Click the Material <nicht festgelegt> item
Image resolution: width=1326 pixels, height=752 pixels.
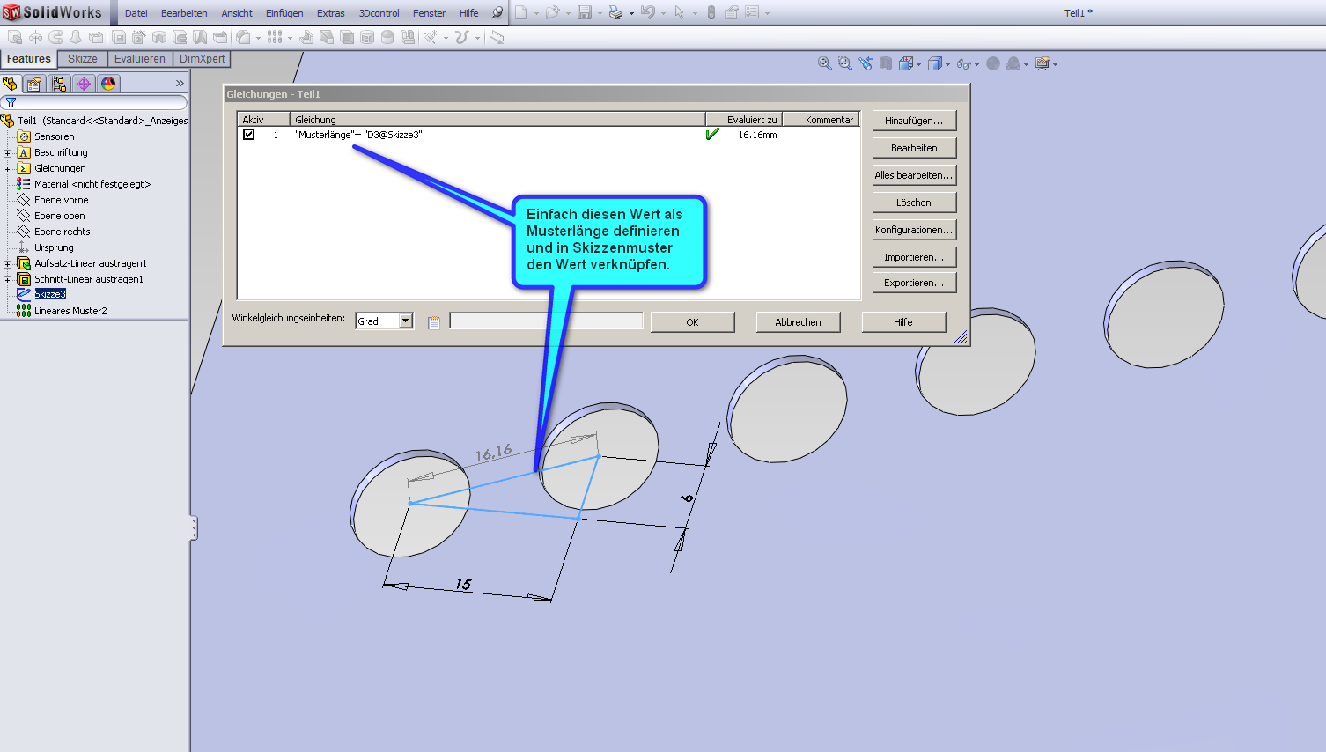tap(92, 184)
